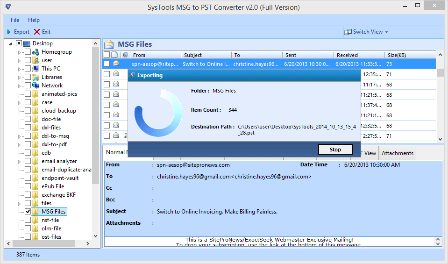Expand the case folder node
The height and width of the screenshot is (264, 448).
tap(19, 103)
